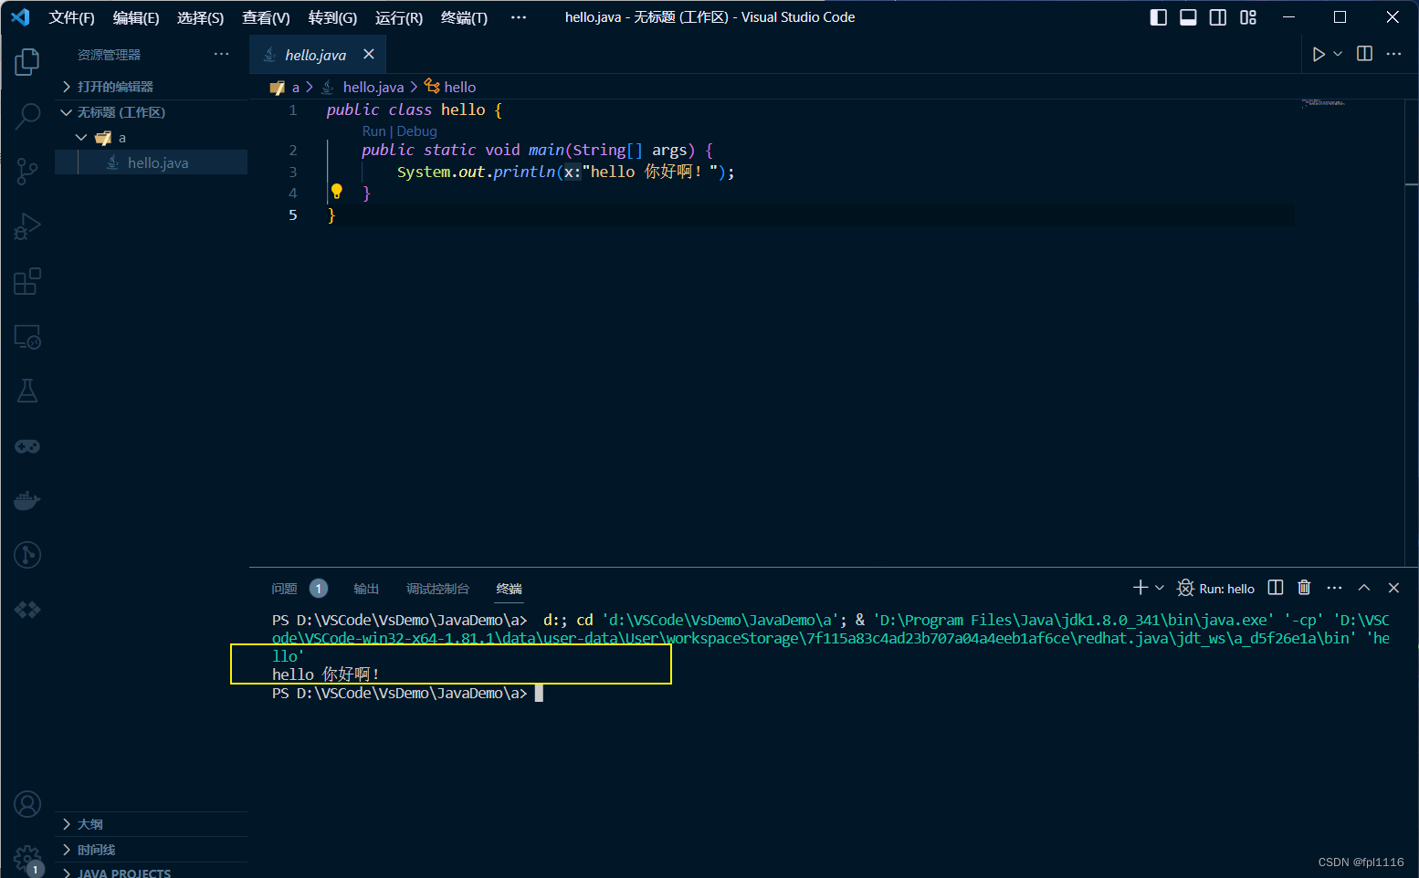Switch to the 调试控制台 panel tab

437,589
